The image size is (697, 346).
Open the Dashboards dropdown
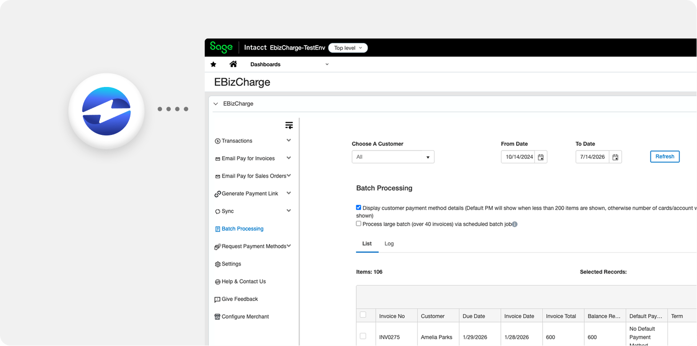(289, 64)
